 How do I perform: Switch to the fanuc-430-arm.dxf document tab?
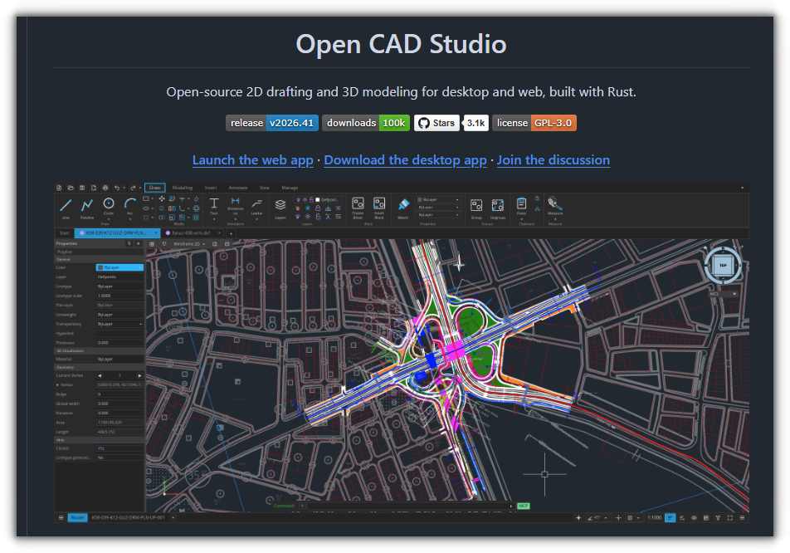tap(191, 232)
